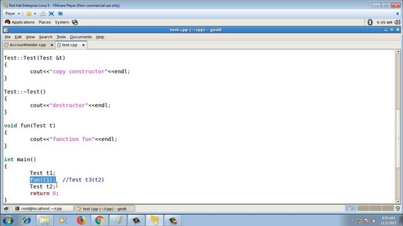Screen dimensions: 403x226
Task: Open gedit Help menu
Action: point(100,37)
